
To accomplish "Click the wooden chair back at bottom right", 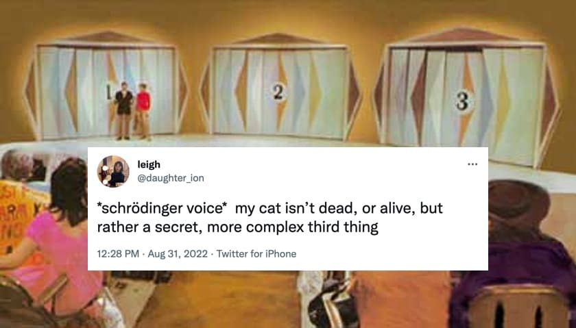I will (x=519, y=307).
